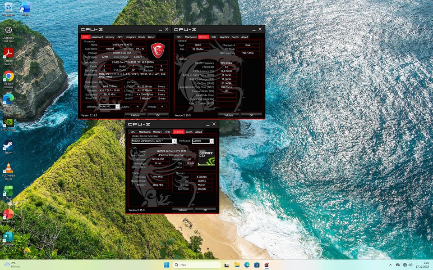Switch to Memory tab in CPU window
This screenshot has height=270, width=433.
pos(110,37)
